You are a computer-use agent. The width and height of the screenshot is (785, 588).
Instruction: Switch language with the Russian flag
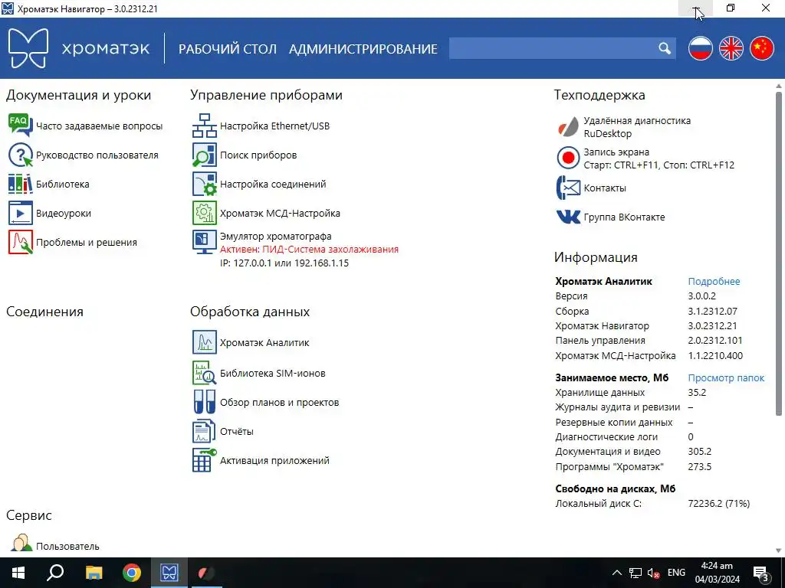[700, 48]
